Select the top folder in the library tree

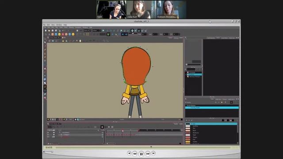coord(192,72)
